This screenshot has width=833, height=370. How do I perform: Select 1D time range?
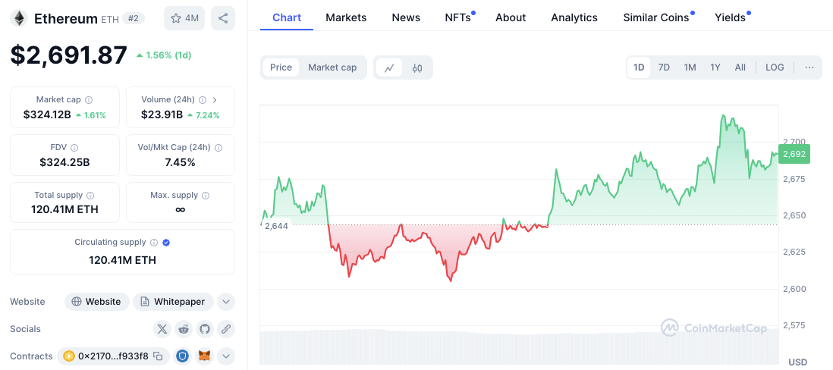coord(639,67)
